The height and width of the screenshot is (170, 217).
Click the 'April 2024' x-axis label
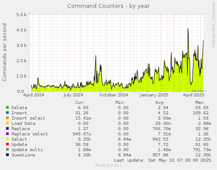34,95
